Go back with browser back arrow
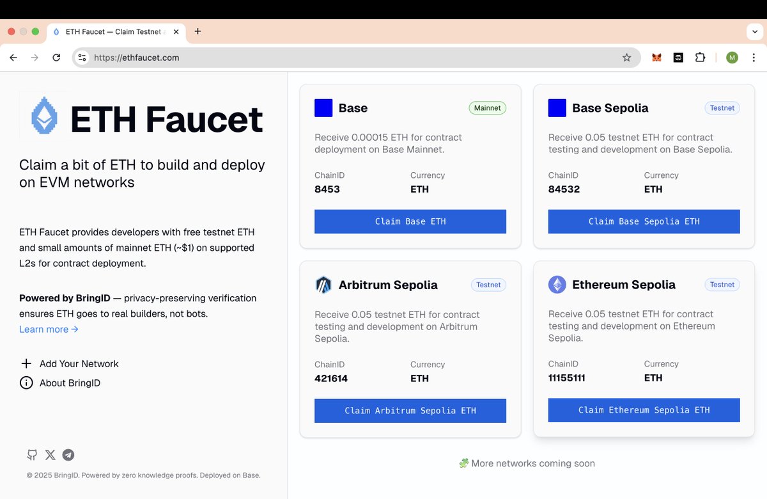The width and height of the screenshot is (767, 499). pos(13,58)
